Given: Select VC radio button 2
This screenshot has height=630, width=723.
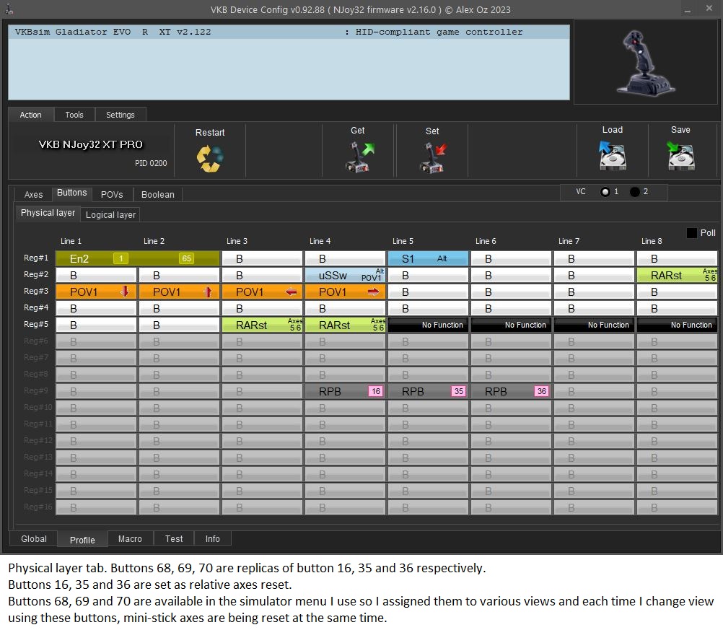Looking at the screenshot, I should (635, 192).
